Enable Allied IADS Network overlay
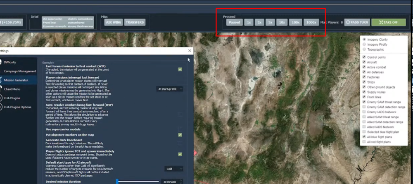 pos(364,127)
